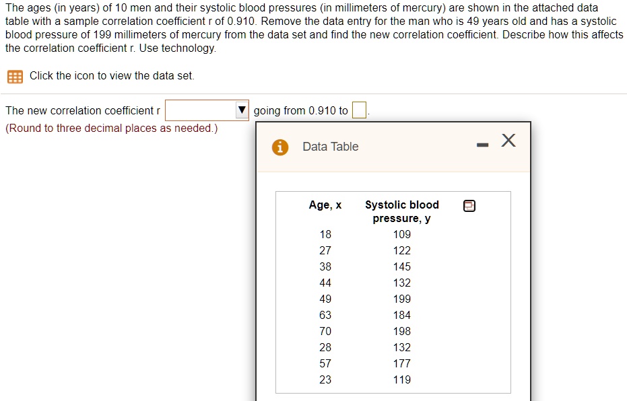Click age value 44

pyautogui.click(x=325, y=283)
